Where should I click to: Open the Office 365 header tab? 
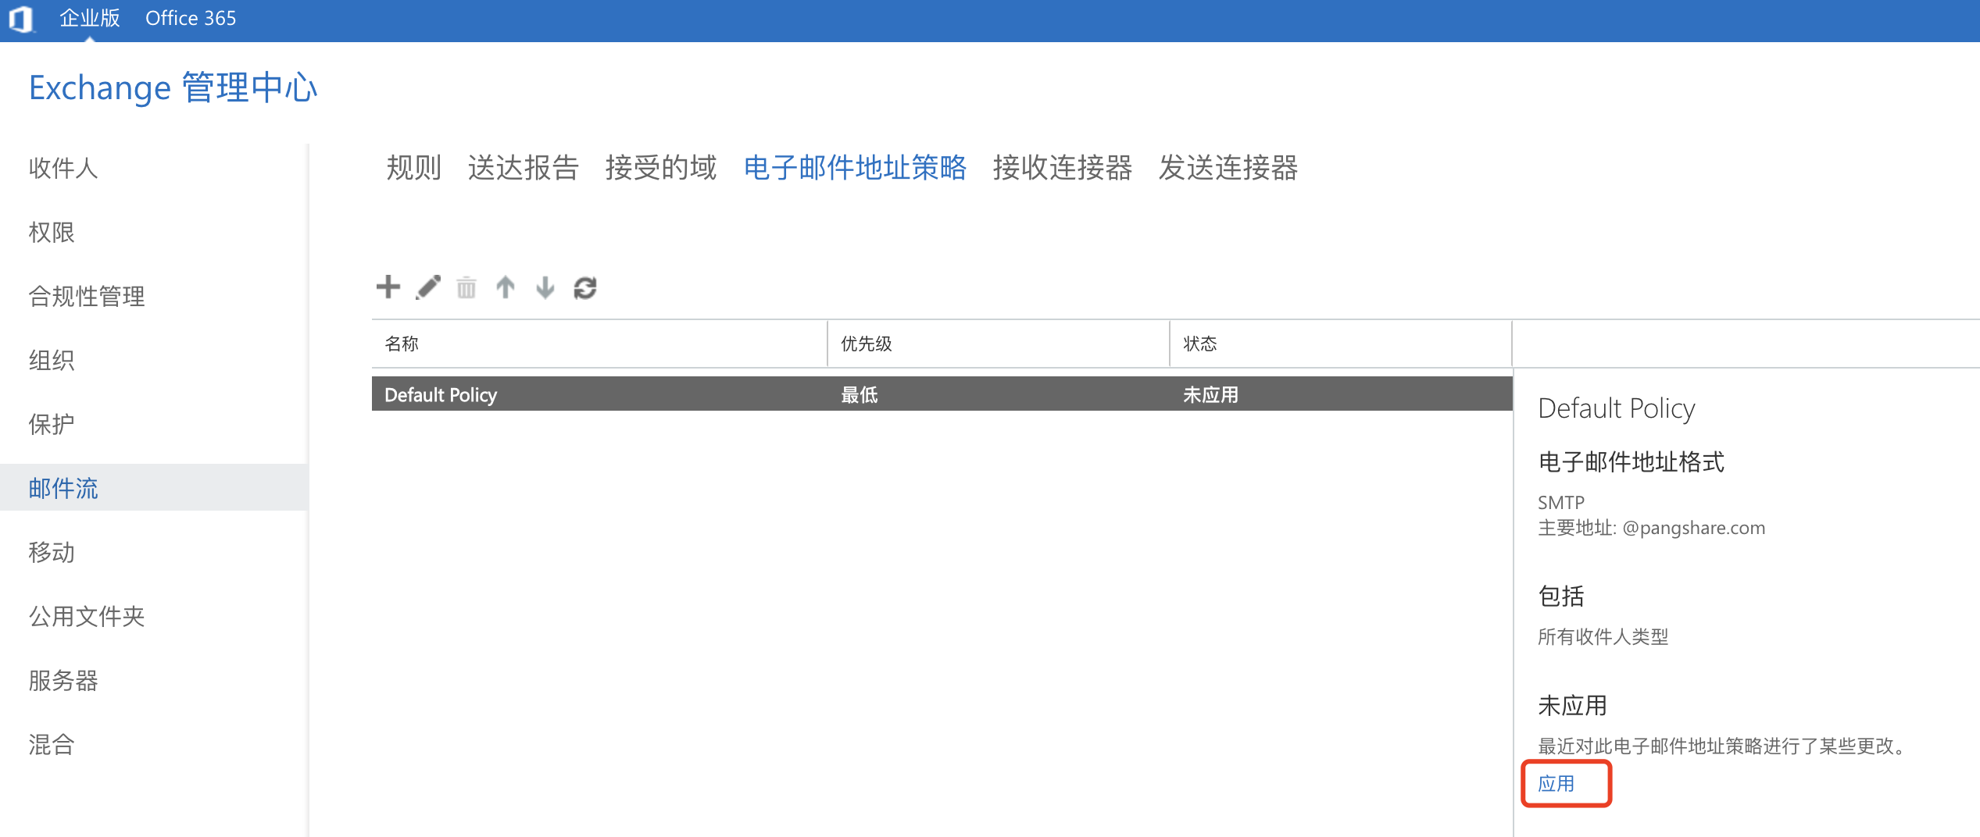[x=191, y=18]
